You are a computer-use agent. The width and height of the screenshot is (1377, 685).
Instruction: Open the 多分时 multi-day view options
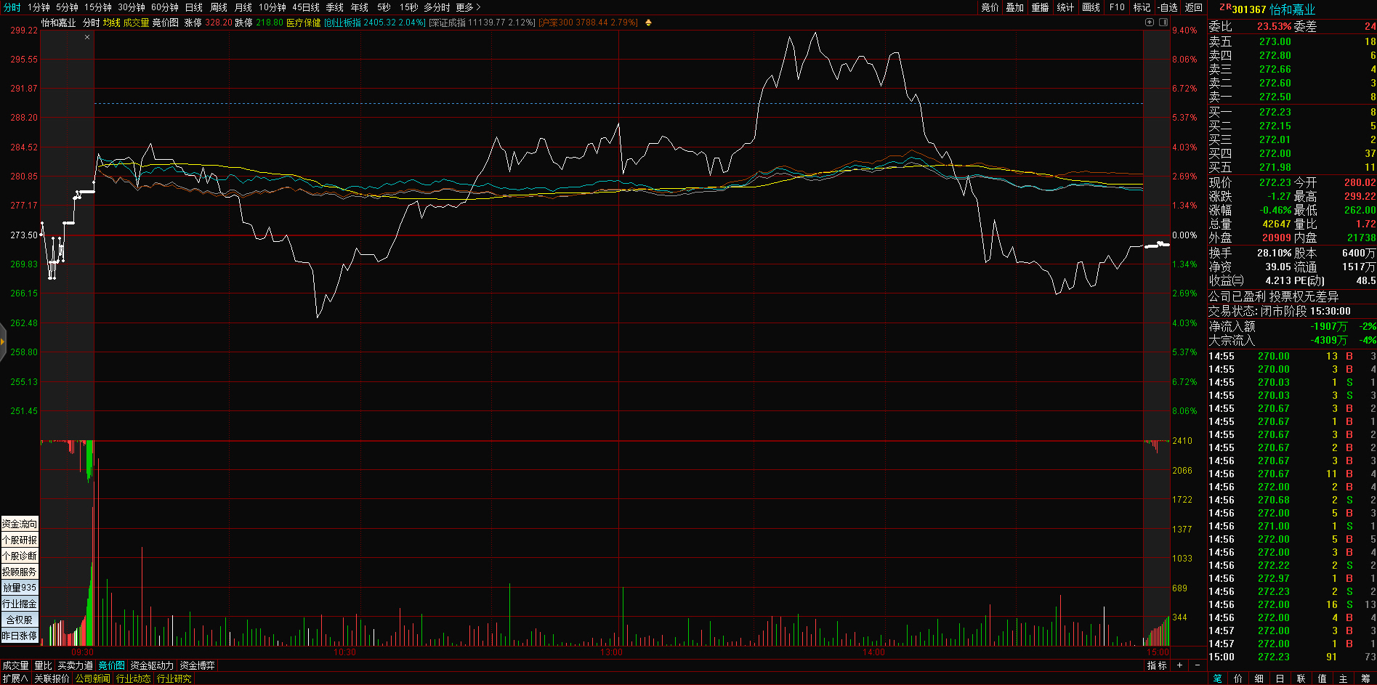pos(437,7)
